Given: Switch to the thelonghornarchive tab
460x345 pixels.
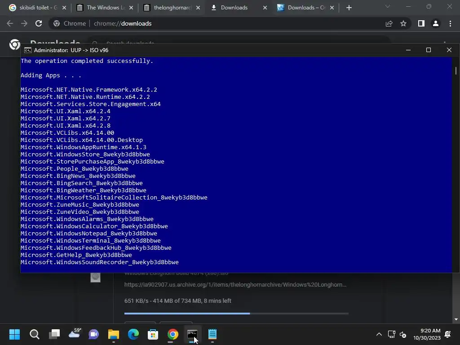Looking at the screenshot, I should 172,8.
